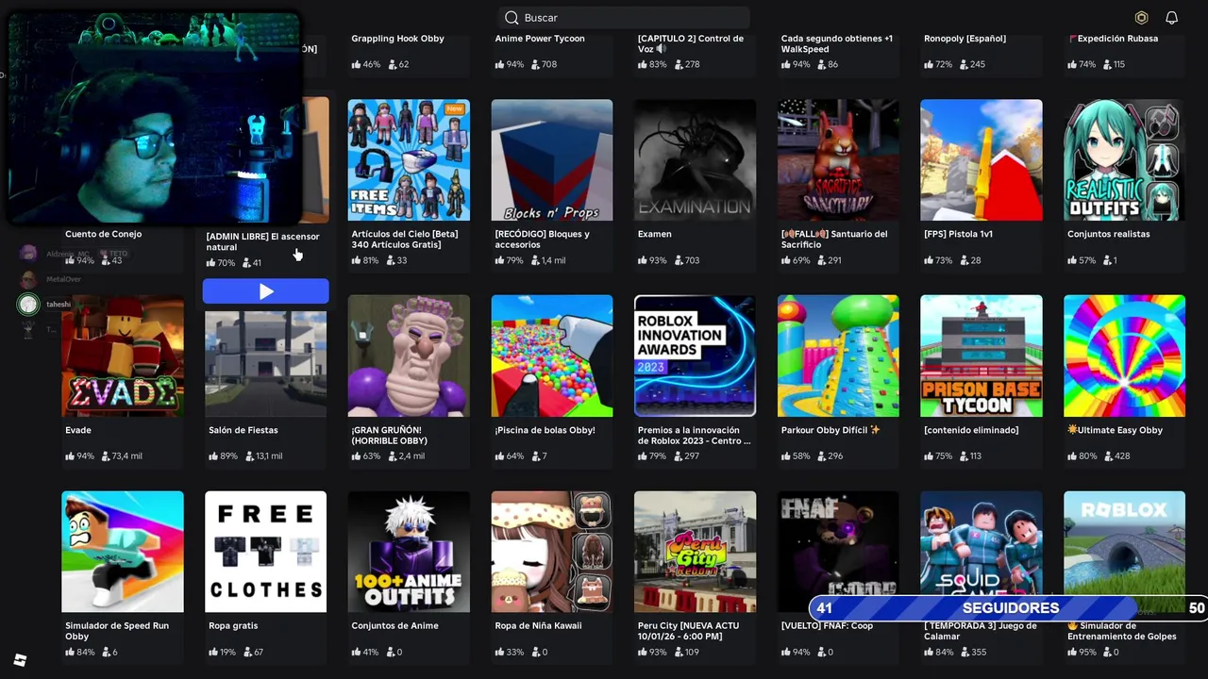1208x679 pixels.
Task: Click the search magnifier icon
Action: click(x=512, y=18)
